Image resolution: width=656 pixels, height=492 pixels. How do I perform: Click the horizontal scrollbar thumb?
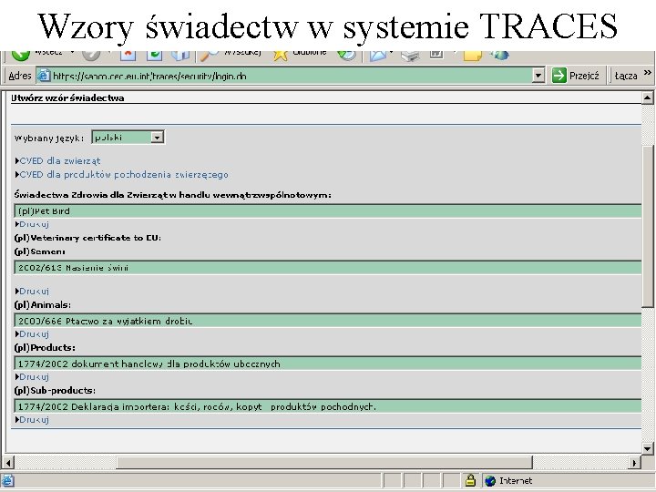pos(324,463)
